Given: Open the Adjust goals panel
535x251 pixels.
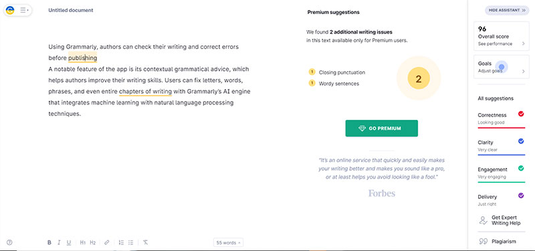Looking at the screenshot, I should [501, 67].
